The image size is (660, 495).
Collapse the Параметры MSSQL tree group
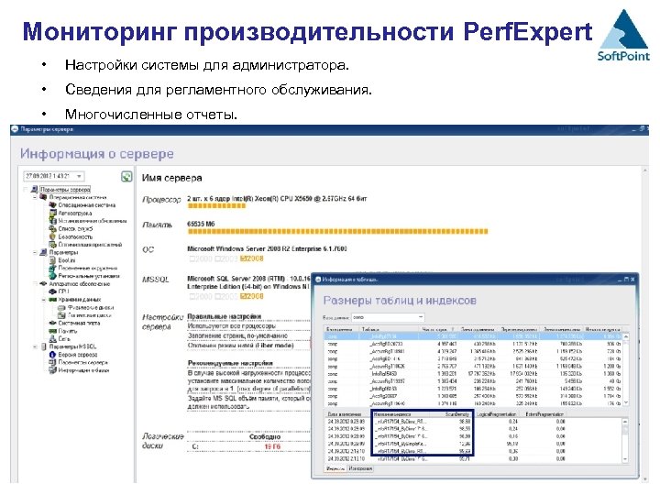[x=35, y=346]
